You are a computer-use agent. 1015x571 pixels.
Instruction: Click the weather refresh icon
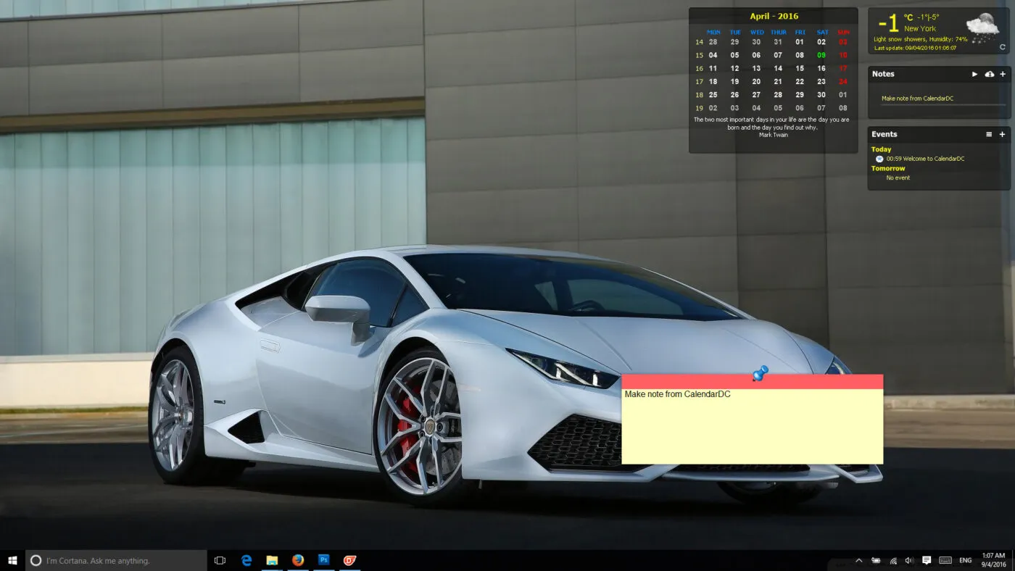click(x=1003, y=47)
